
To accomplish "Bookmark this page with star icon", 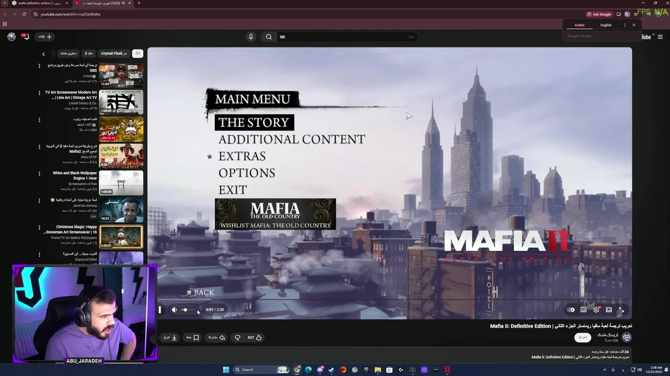I will pyautogui.click(x=635, y=14).
